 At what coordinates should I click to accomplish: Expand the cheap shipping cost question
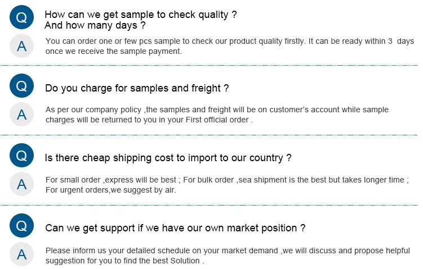point(168,158)
